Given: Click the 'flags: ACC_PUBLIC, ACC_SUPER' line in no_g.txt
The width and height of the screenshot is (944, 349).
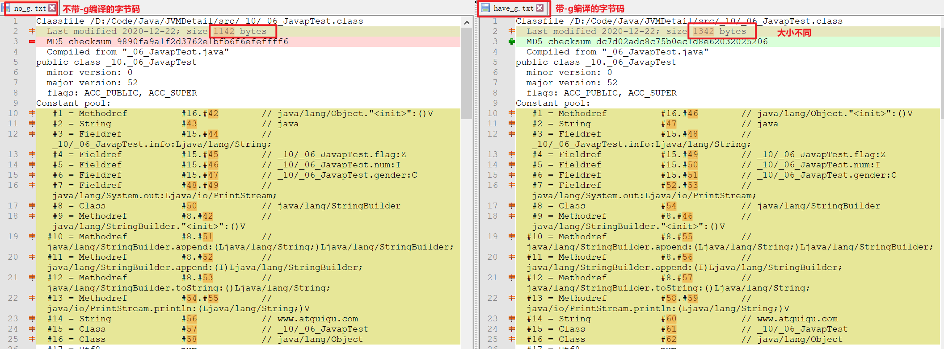Looking at the screenshot, I should [122, 93].
